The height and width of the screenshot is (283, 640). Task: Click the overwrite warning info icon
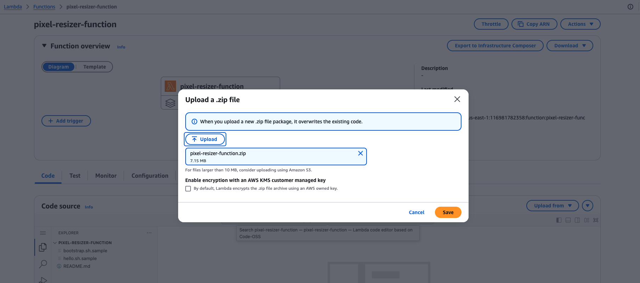[194, 122]
